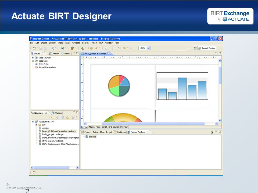Switch to the Resource Explorer tab
The image size is (258, 193).
point(54,54)
